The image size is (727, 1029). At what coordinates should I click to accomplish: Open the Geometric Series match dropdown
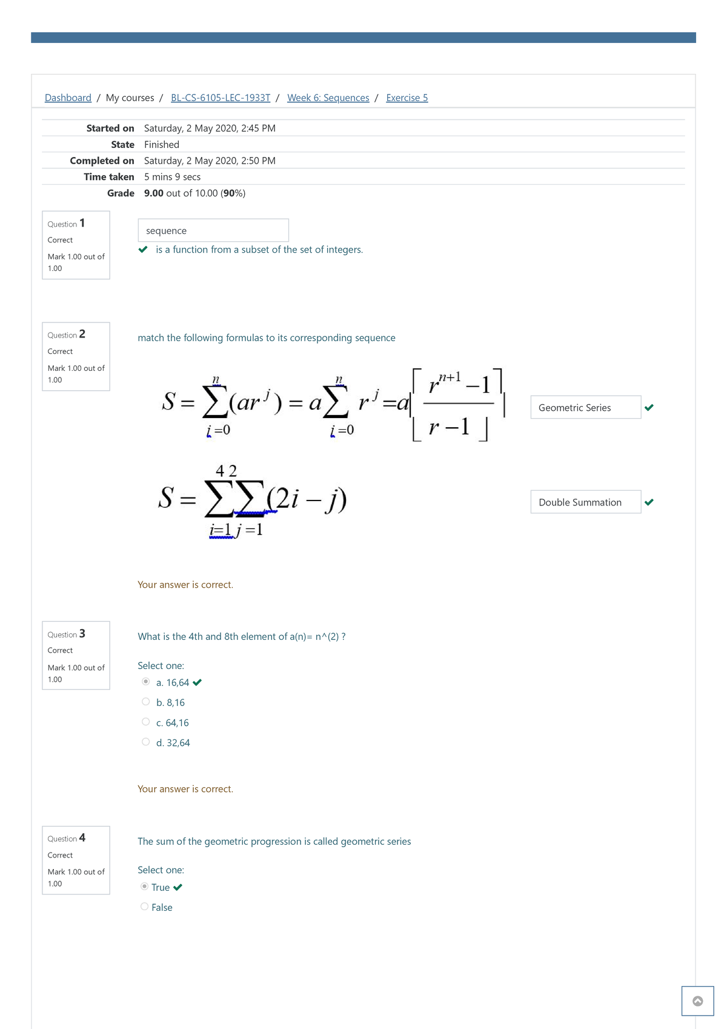click(x=585, y=408)
